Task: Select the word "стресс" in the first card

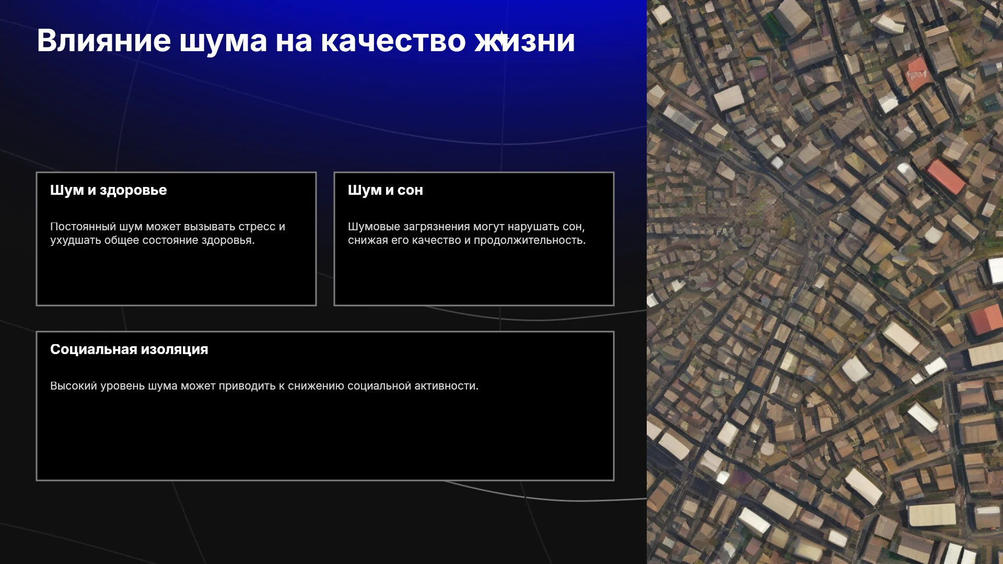Action: 257,227
